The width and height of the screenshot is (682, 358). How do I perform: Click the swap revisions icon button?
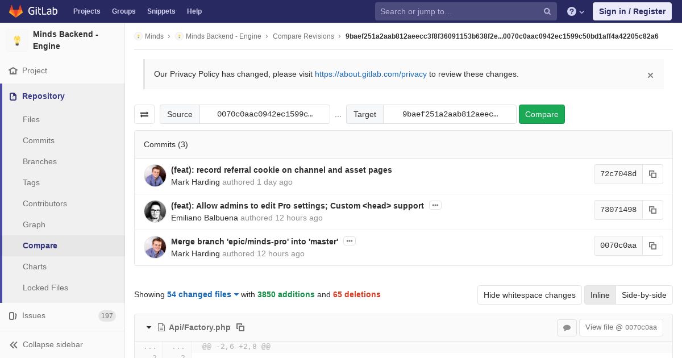tap(144, 114)
